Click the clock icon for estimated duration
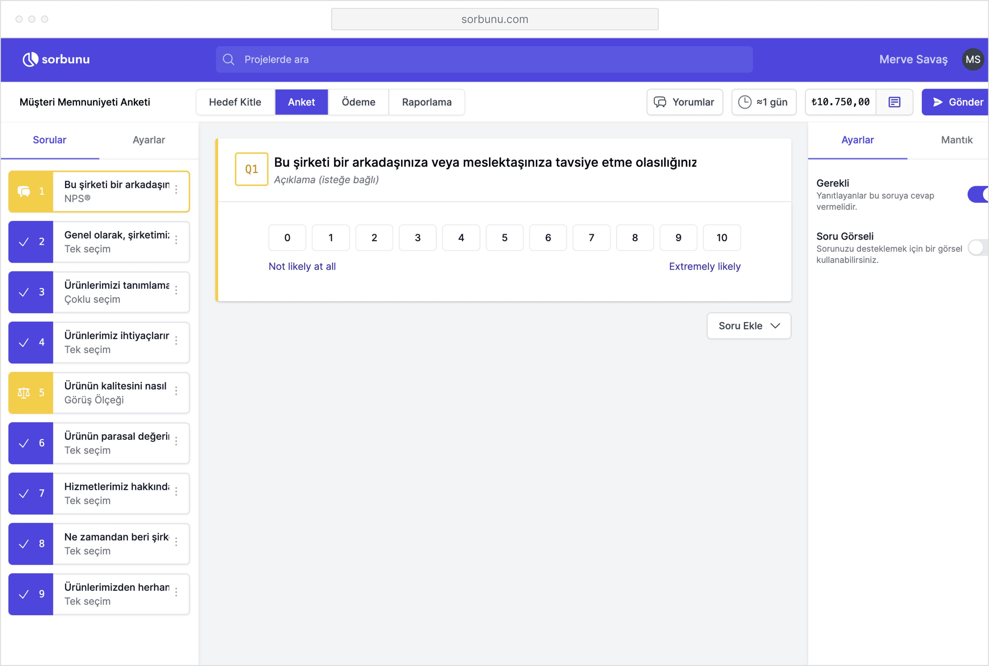The width and height of the screenshot is (989, 666). (x=745, y=102)
